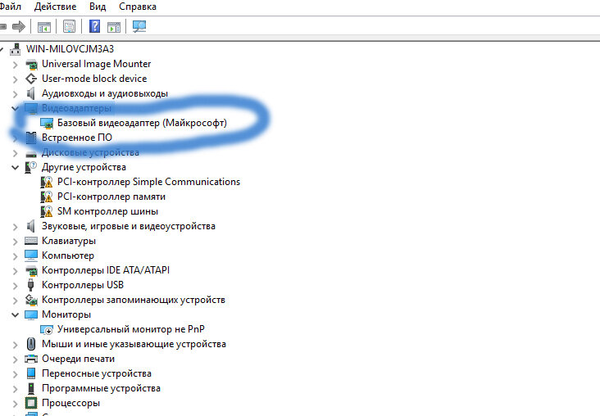This screenshot has width=600, height=416.
Task: Click the printer icon of Очереди печати
Action: coord(31,359)
